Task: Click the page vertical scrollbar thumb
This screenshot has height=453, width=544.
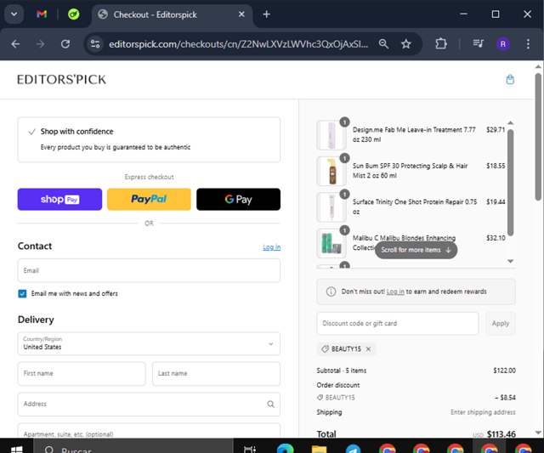Action: 538,137
